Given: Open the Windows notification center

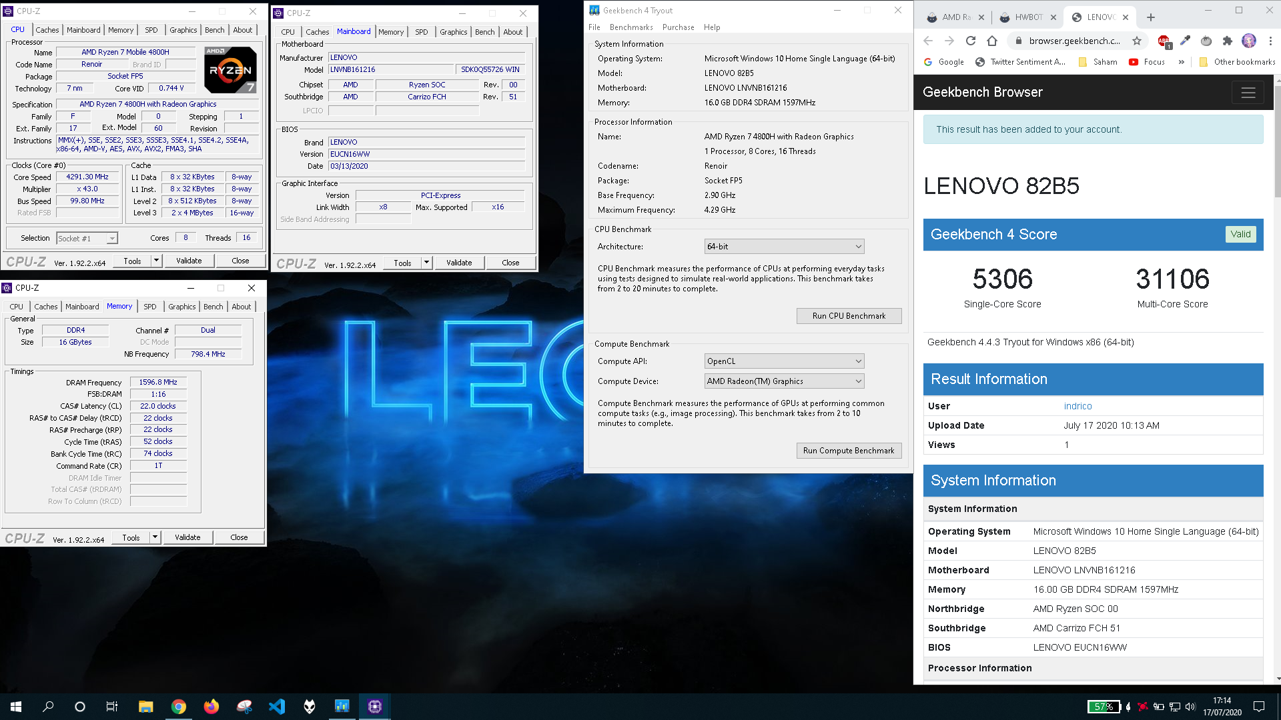Looking at the screenshot, I should pos(1259,707).
